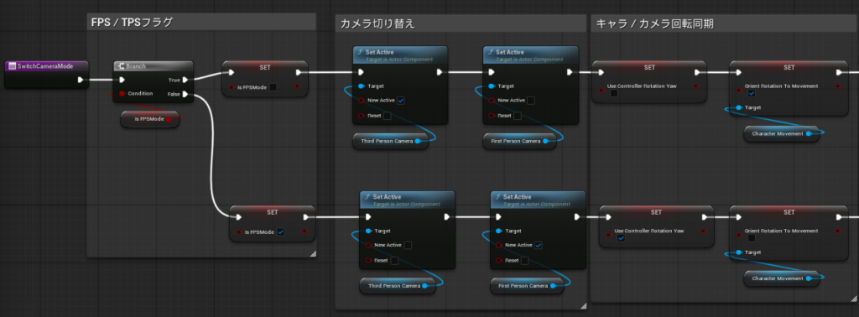Viewport: 859px width, 317px height.
Task: Click the SwitchCameraMode event output exec pin
Action: coord(81,80)
